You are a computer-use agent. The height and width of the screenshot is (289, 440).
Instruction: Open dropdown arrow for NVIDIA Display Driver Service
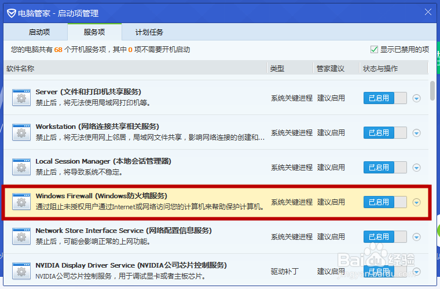coord(416,272)
